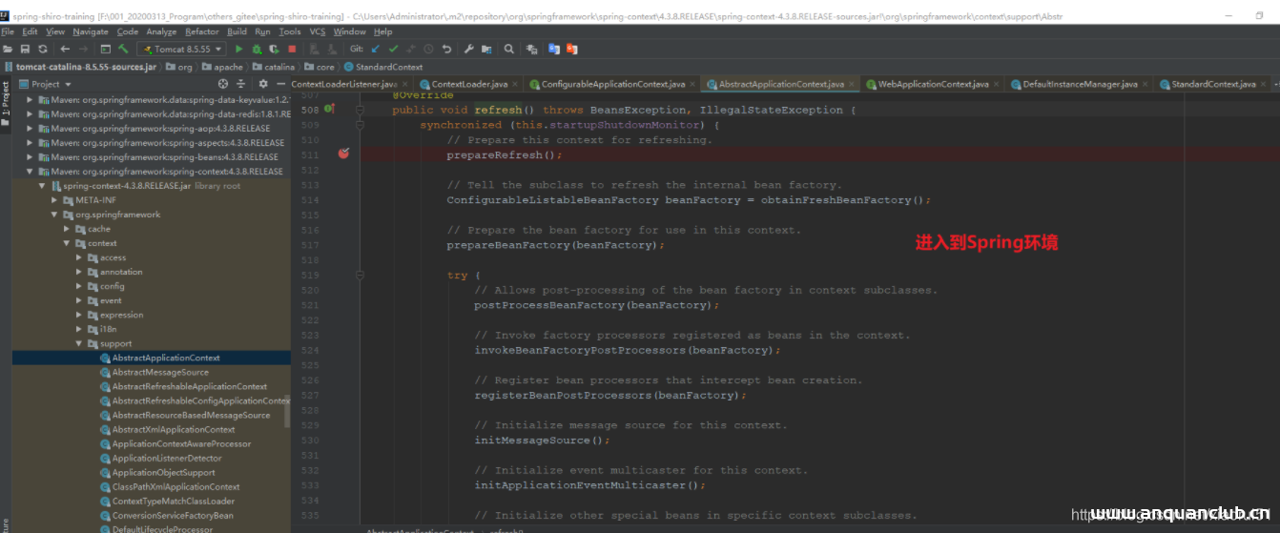Screen dimensions: 1280x533
Task: Open AbstractMessageSource in the project tree
Action: point(159,372)
